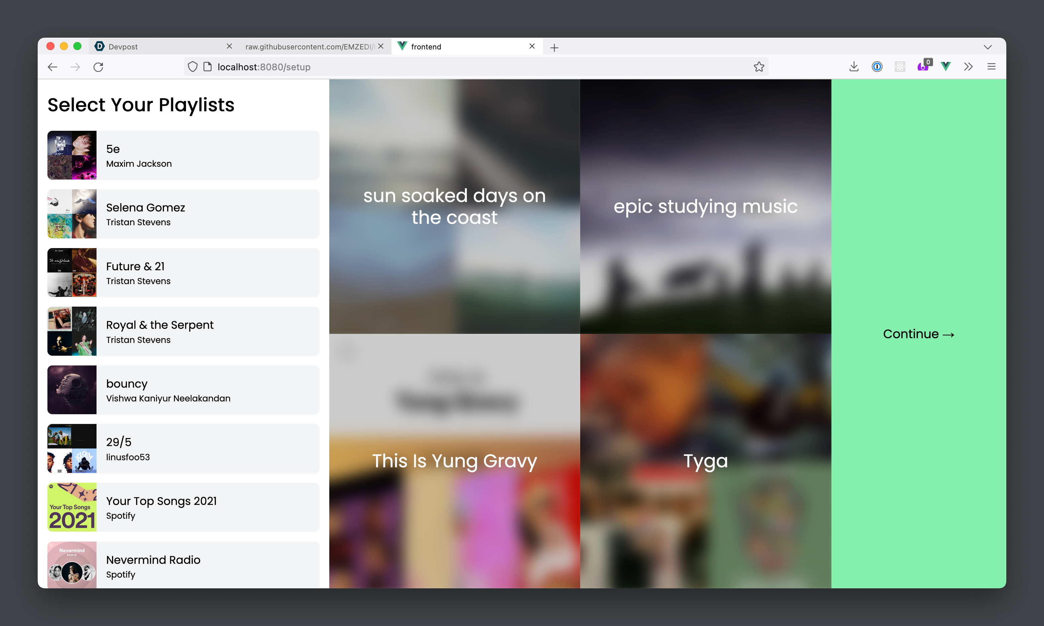Click the epic studying music tile
The image size is (1044, 626).
pos(705,206)
